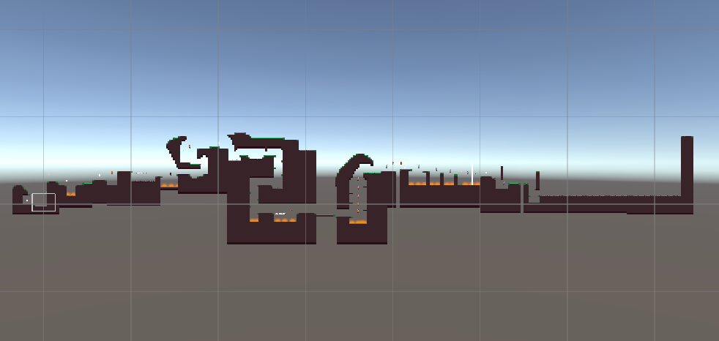The width and height of the screenshot is (719, 341).
Task: Select the tall pillar at far right
Action: (x=687, y=167)
